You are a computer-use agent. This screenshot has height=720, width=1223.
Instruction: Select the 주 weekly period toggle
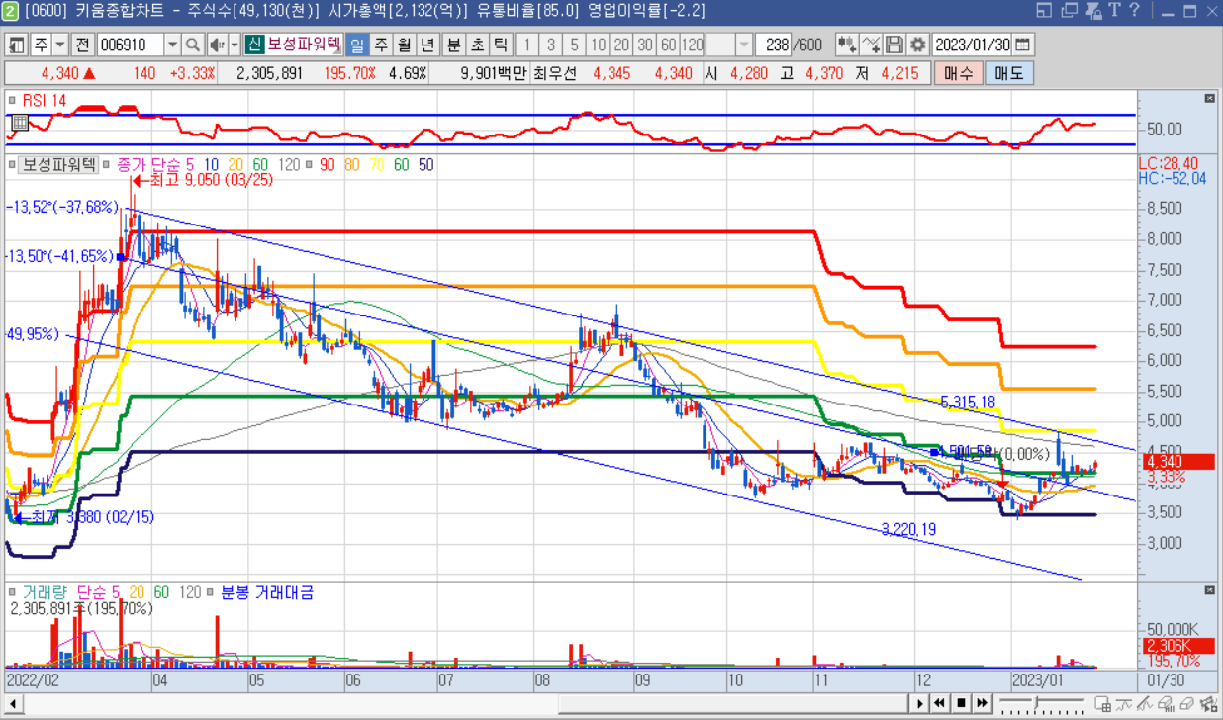(380, 45)
